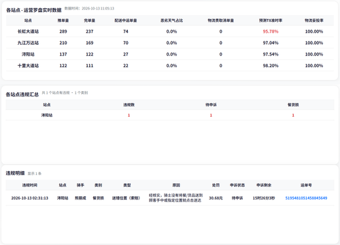Click the 169 completed-orders value
This screenshot has height=245, width=340.
click(90, 43)
